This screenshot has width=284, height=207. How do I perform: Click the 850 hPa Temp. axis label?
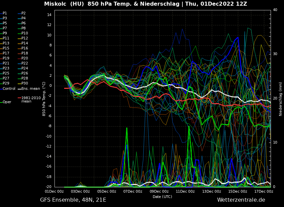tap(44, 99)
